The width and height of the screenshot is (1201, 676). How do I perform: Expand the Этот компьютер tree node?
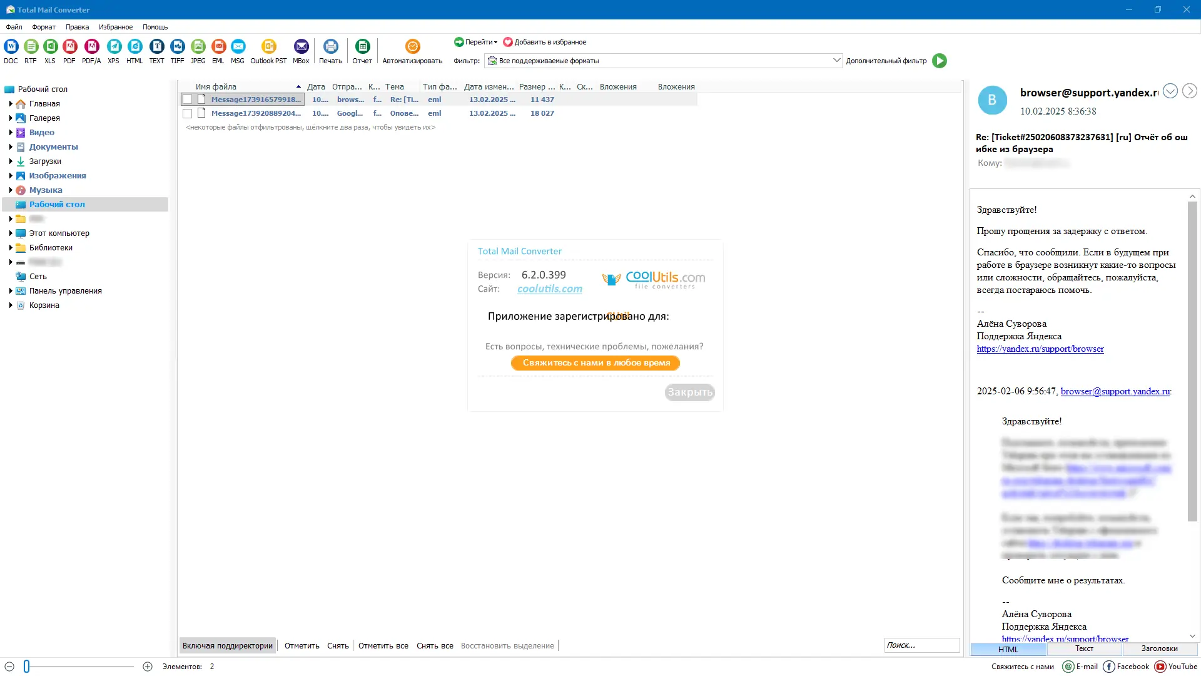11,233
